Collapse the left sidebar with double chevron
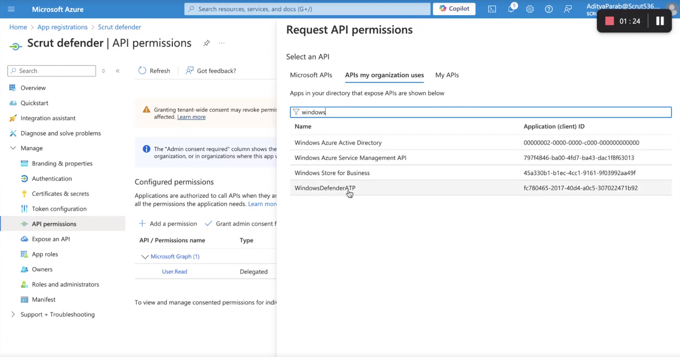The height and width of the screenshot is (357, 680). click(118, 71)
